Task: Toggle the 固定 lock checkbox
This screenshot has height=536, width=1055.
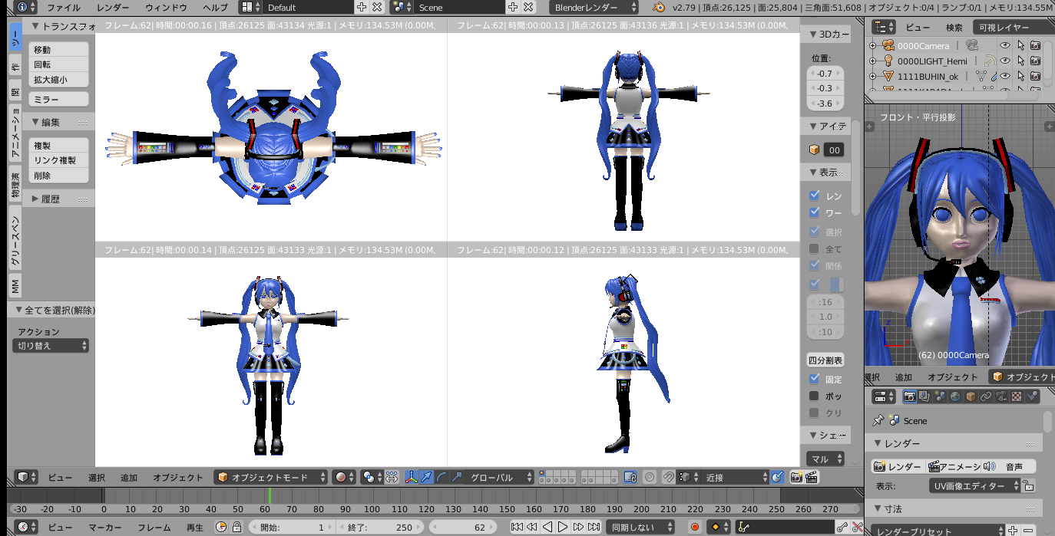Action: [815, 379]
